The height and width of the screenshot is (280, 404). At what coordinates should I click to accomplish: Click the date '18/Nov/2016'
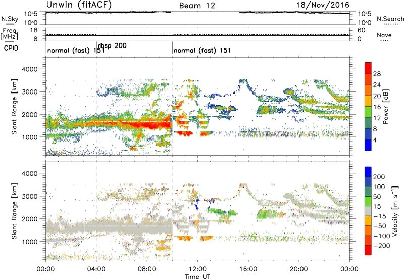pos(323,5)
